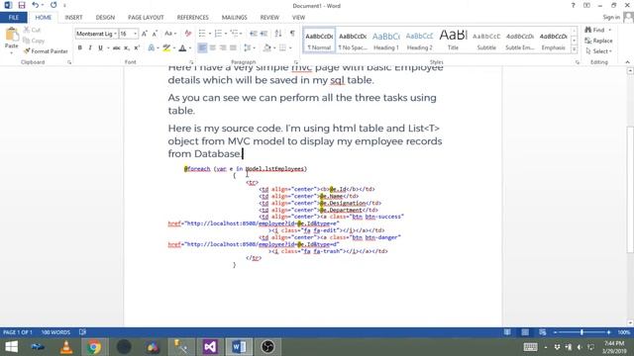The width and height of the screenshot is (634, 356).
Task: Click the Cut command
Action: click(32, 30)
